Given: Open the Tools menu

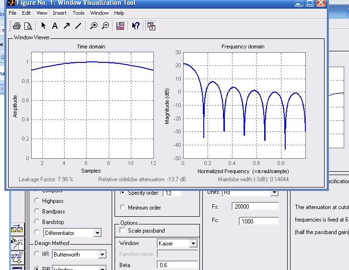Looking at the screenshot, I should (x=79, y=13).
